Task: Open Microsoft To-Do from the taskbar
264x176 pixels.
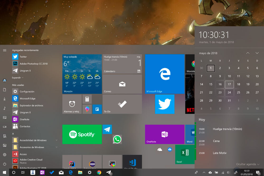Action: point(51,172)
